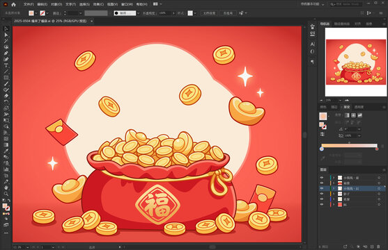Toggle visibility of the 小钱钱 - 前 layer
This screenshot has height=250, width=388.
click(x=322, y=178)
